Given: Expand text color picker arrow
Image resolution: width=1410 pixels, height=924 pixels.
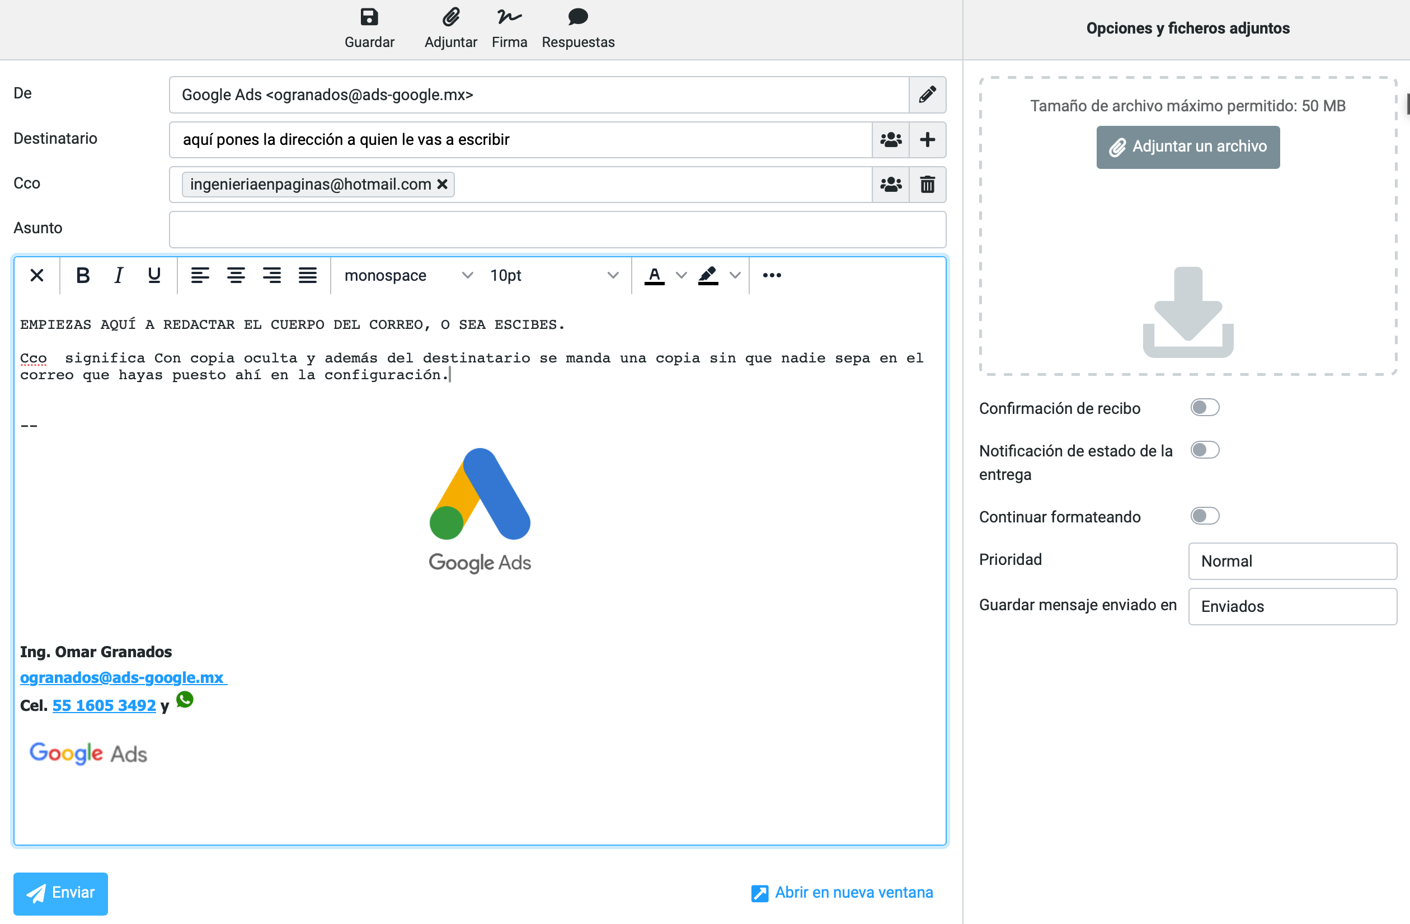Looking at the screenshot, I should pyautogui.click(x=681, y=275).
